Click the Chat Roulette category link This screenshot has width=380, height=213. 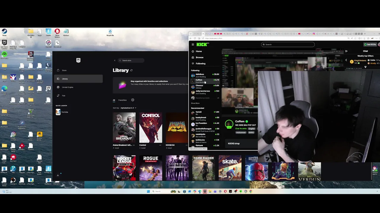241,129
